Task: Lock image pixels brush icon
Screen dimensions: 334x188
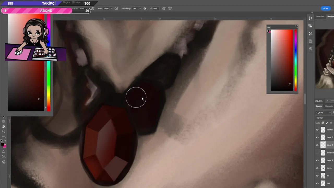Action: 327,123
